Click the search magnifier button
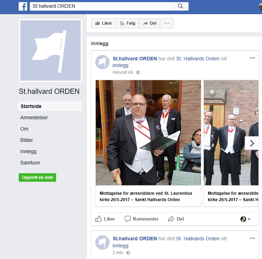The image size is (262, 259). pyautogui.click(x=180, y=6)
